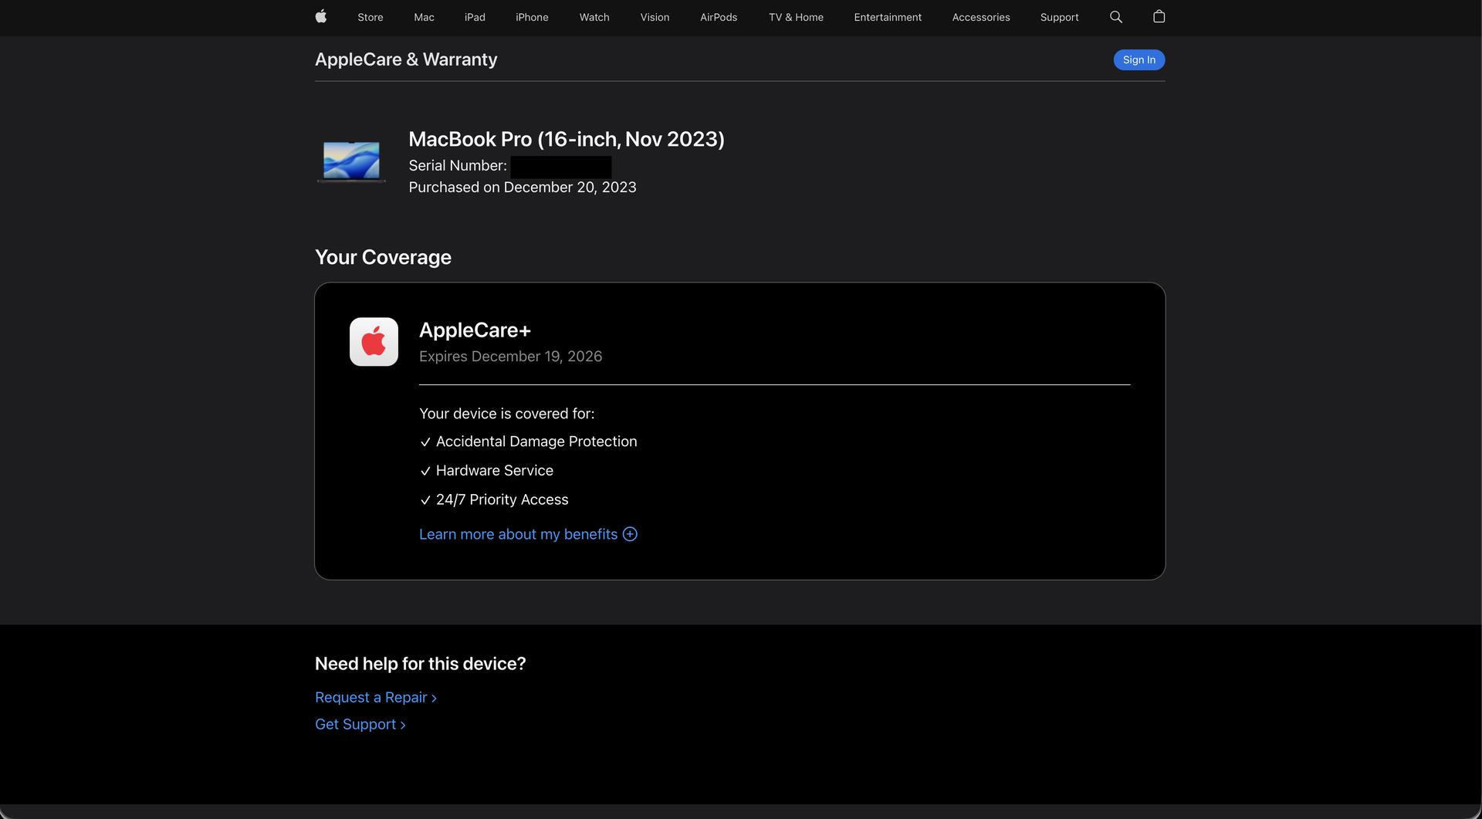Click Your device is covered for: text
This screenshot has width=1482, height=819.
(506, 414)
